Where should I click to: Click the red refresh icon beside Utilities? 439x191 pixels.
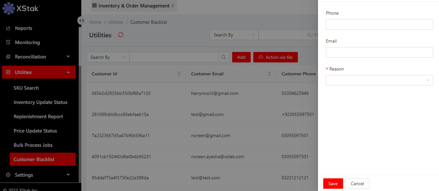coord(121,35)
